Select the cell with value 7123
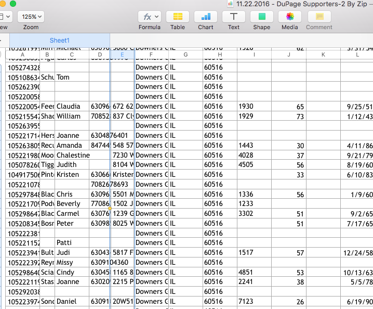The height and width of the screenshot is (309, 373). pyautogui.click(x=254, y=302)
